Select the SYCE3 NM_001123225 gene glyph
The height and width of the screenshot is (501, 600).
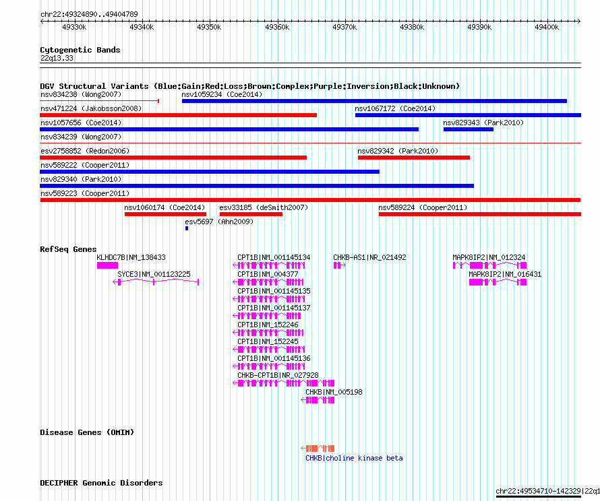156,282
